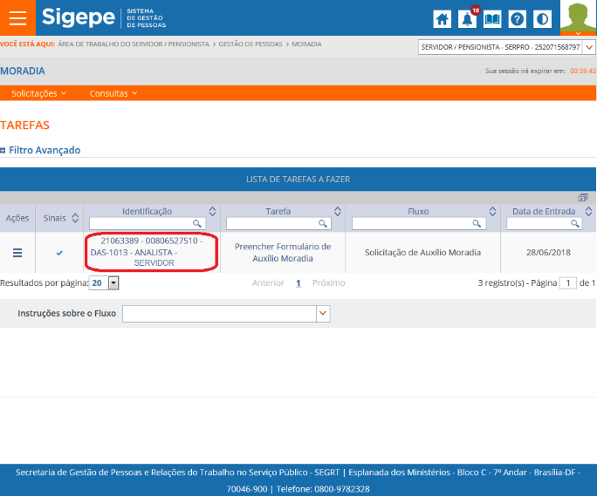Viewport: 597px width, 496px height.
Task: Open the Solicitações menu
Action: (38, 93)
